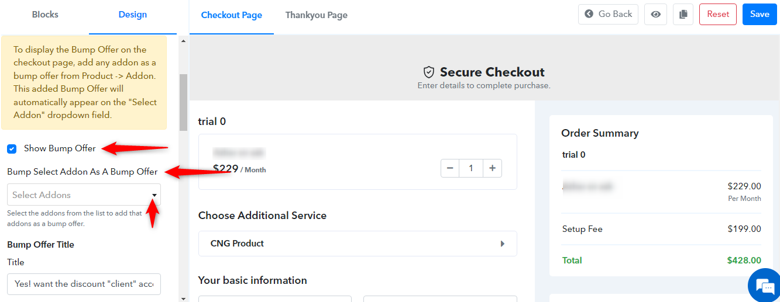This screenshot has height=302, width=780.
Task: Select the Design tab
Action: pos(133,15)
